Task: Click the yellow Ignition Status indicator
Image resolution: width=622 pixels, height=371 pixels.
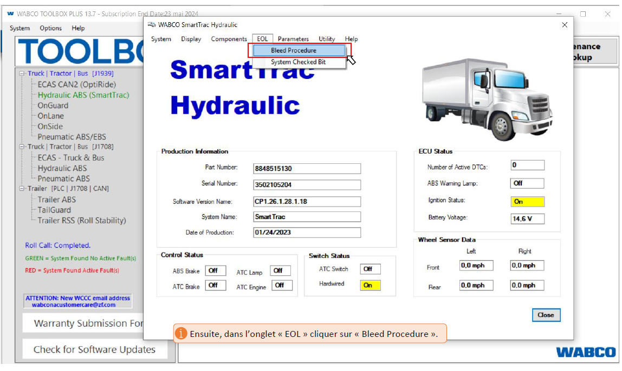Action: click(x=527, y=201)
